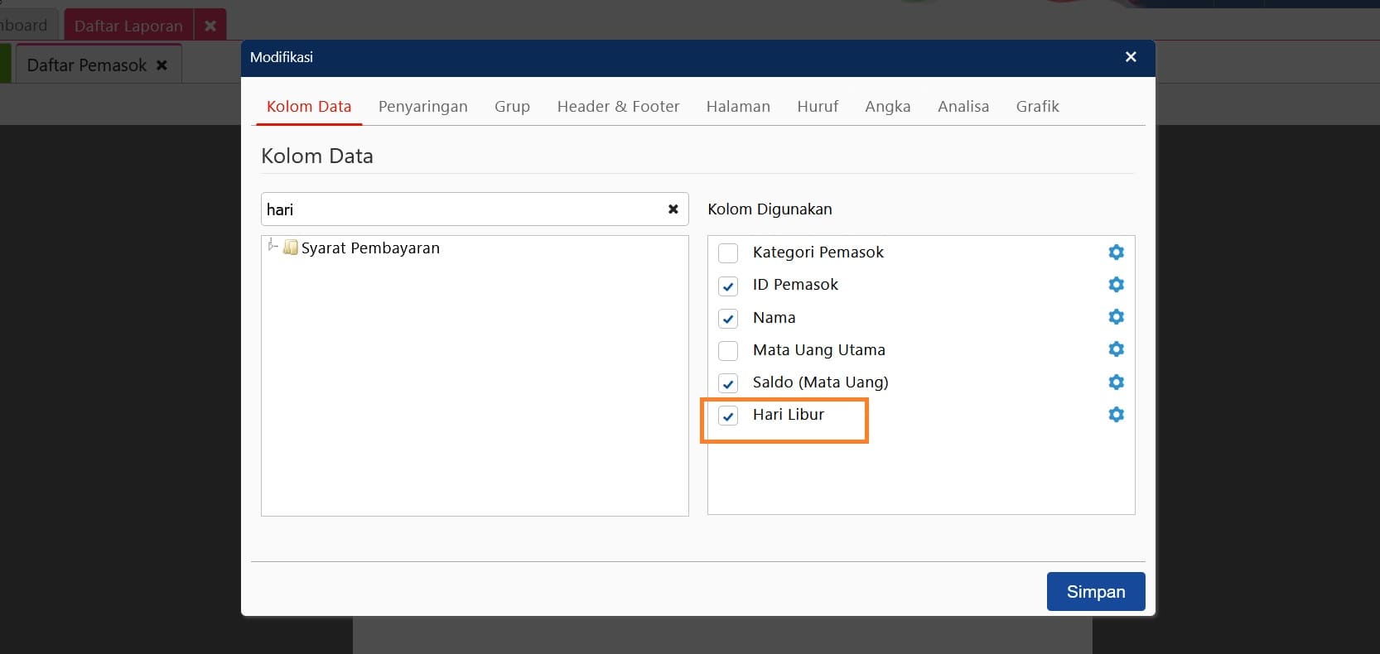Go to the Grafik tab

[x=1037, y=107]
